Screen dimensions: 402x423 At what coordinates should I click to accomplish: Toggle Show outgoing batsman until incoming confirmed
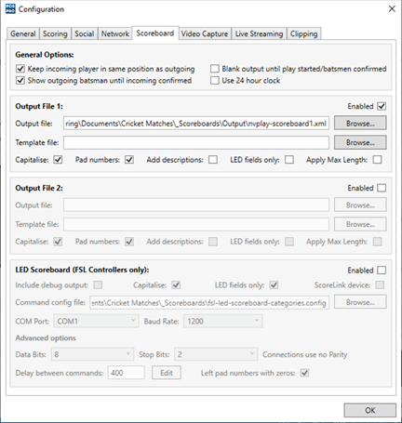[20, 80]
